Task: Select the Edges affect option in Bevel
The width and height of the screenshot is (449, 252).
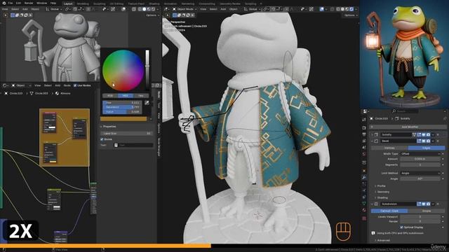Action: click(427, 148)
